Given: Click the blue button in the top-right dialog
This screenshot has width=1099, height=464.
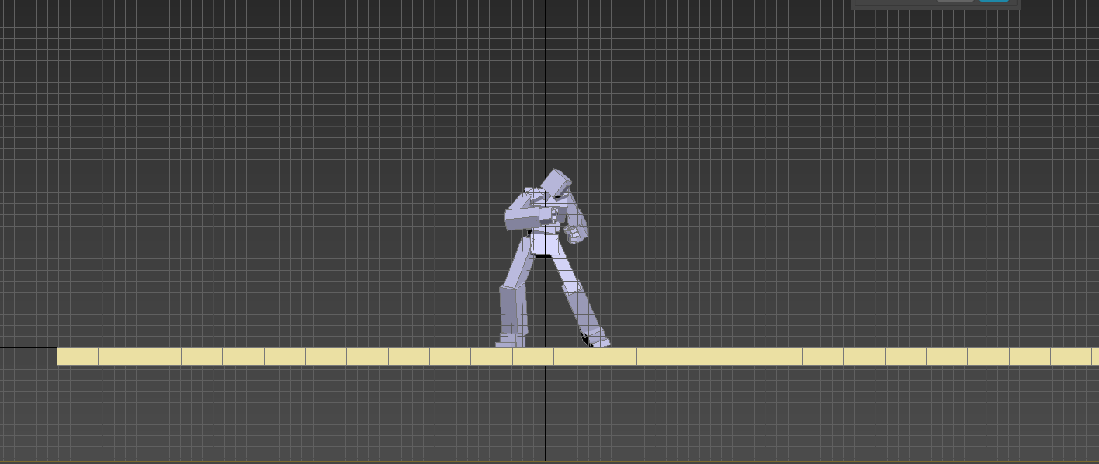Looking at the screenshot, I should click(x=993, y=1).
